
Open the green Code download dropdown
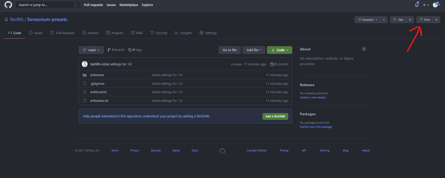(x=280, y=50)
